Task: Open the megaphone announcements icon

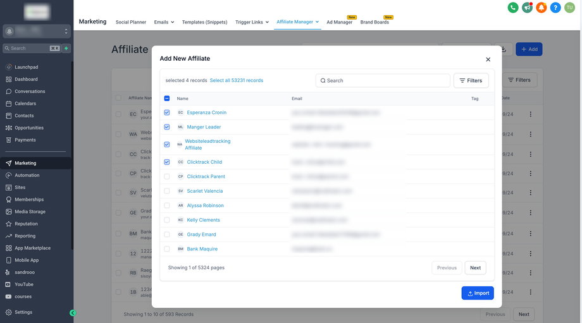Action: (x=527, y=8)
